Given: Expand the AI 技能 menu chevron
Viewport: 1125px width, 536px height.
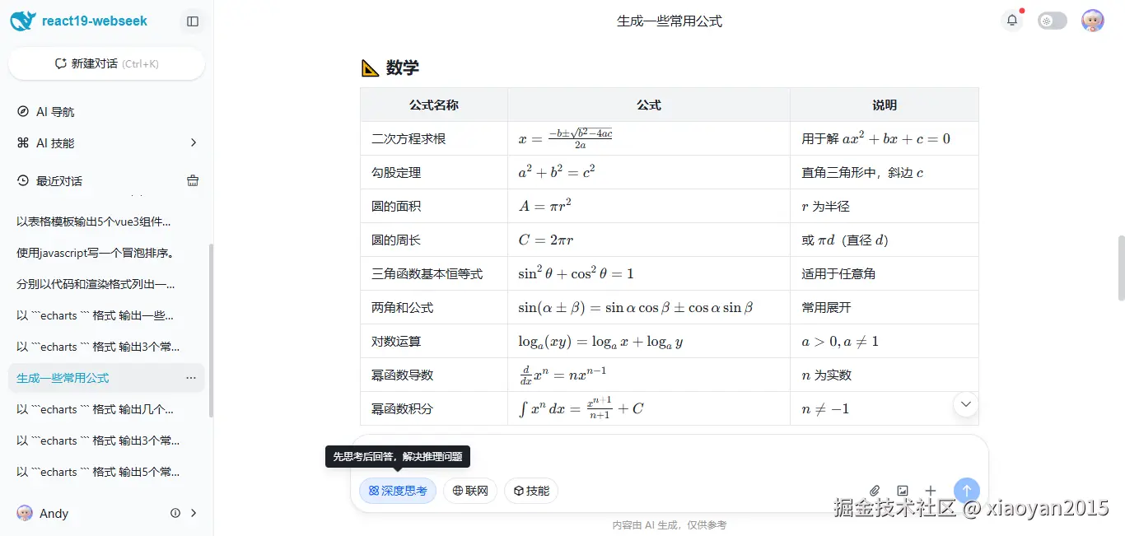Looking at the screenshot, I should point(194,143).
